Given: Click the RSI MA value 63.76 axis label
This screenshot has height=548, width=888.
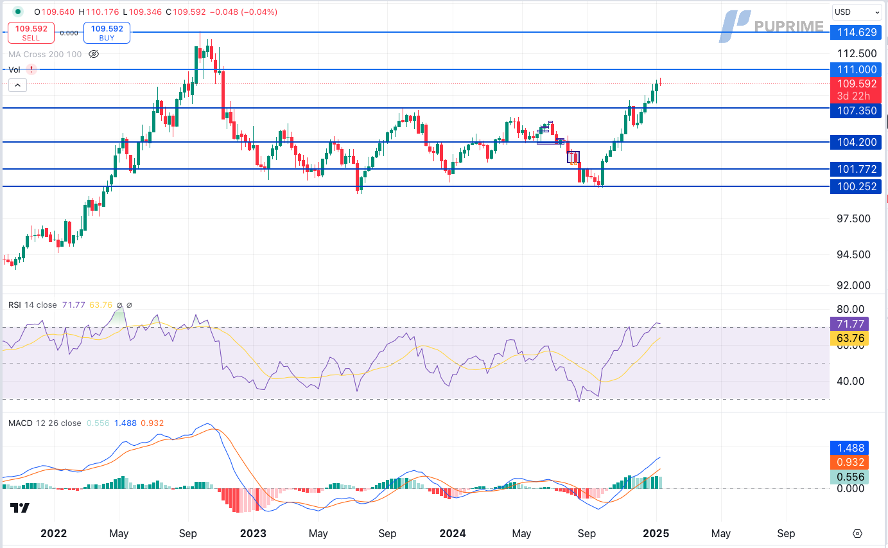Looking at the screenshot, I should (849, 339).
